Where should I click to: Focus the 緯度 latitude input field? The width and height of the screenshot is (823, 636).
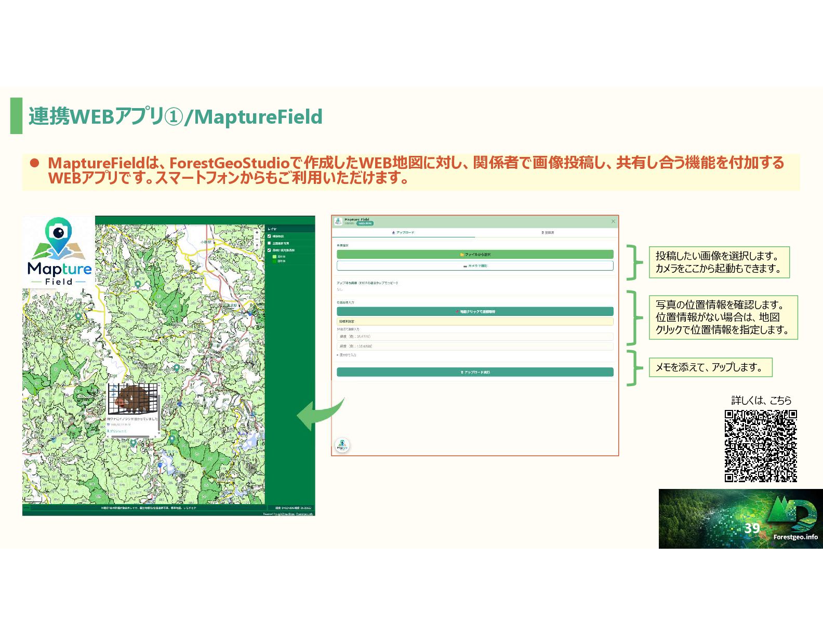click(x=475, y=337)
